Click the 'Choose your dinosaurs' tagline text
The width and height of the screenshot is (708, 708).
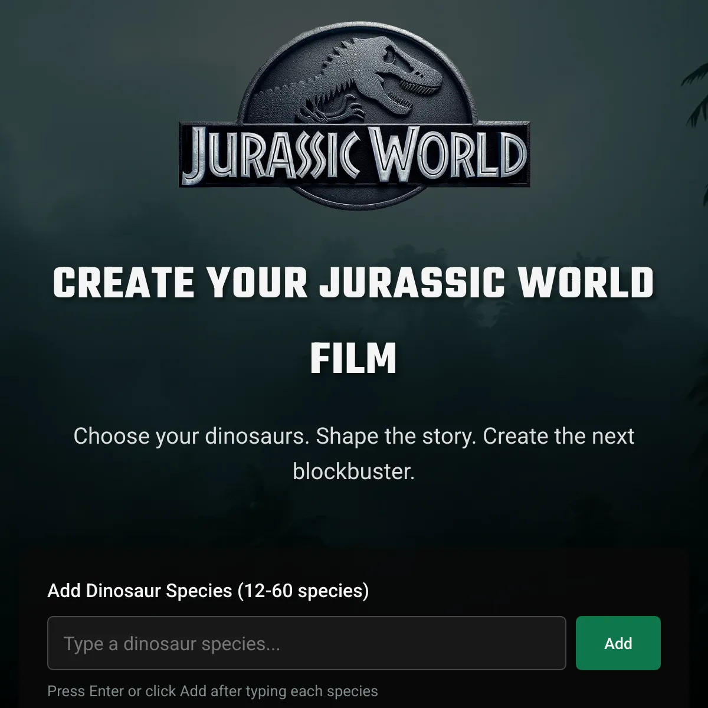[354, 454]
